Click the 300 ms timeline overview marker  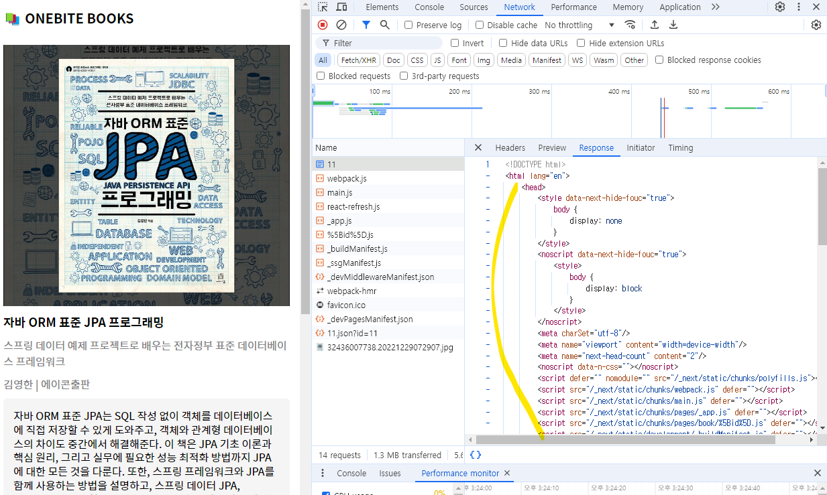pos(539,91)
